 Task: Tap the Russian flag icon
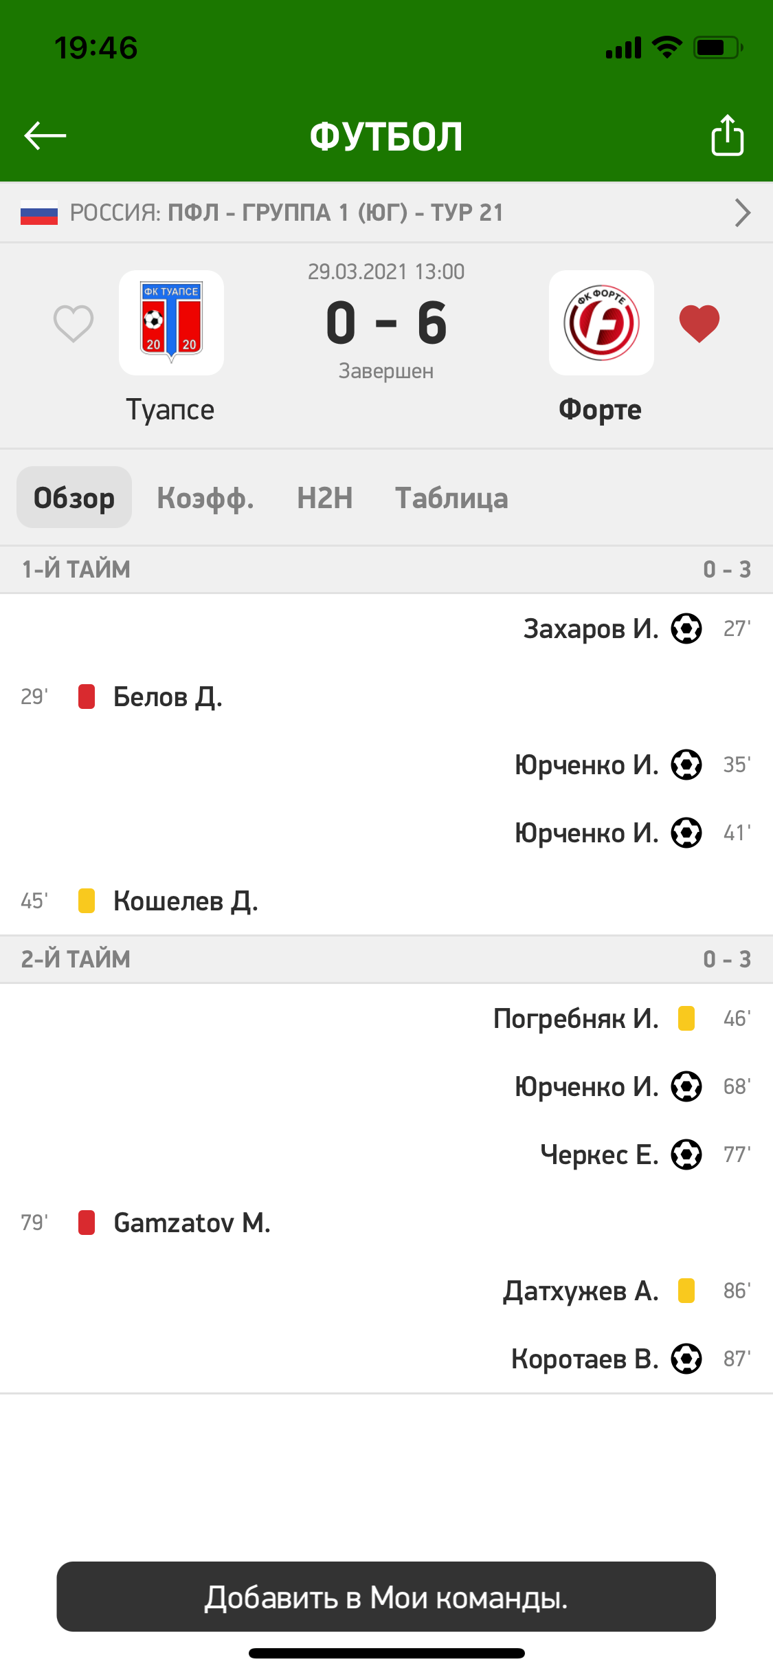pyautogui.click(x=39, y=212)
